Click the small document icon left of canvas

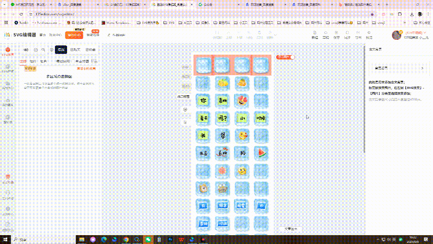(185, 122)
